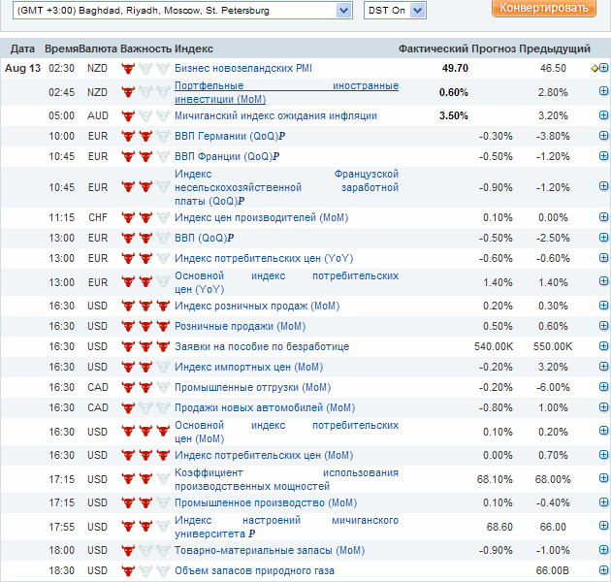The width and height of the screenshot is (611, 582).
Task: Expand the Индекс цен производителей (MoM) row
Action: pyautogui.click(x=603, y=216)
